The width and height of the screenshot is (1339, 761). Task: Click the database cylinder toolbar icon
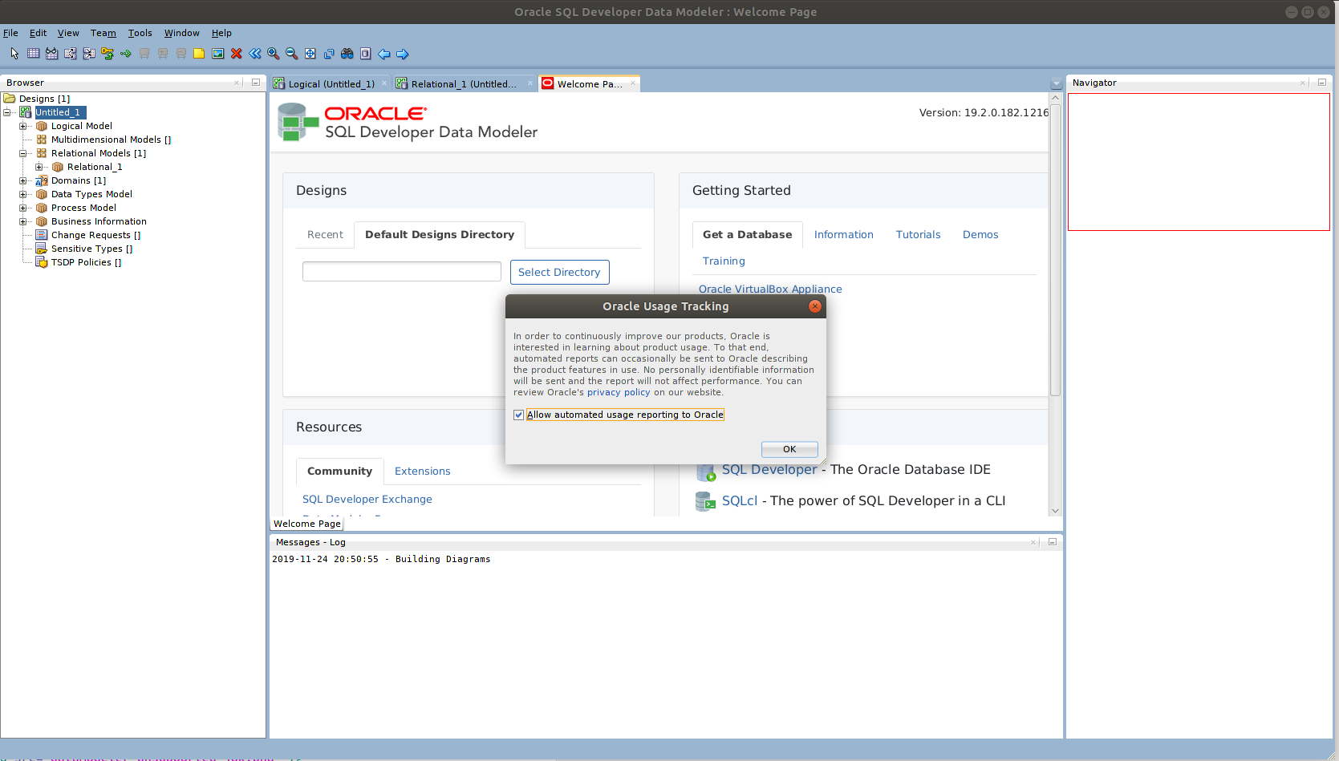click(365, 54)
